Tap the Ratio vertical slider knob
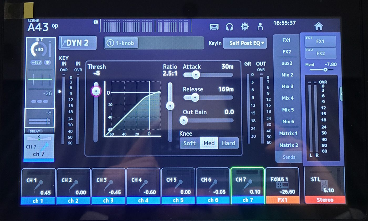Image resolution: width=368 pixels, height=221 pixels. [x=170, y=106]
